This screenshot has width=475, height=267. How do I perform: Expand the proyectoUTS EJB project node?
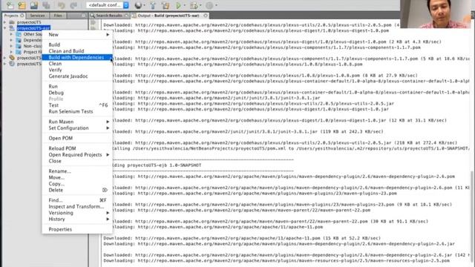point(4,58)
